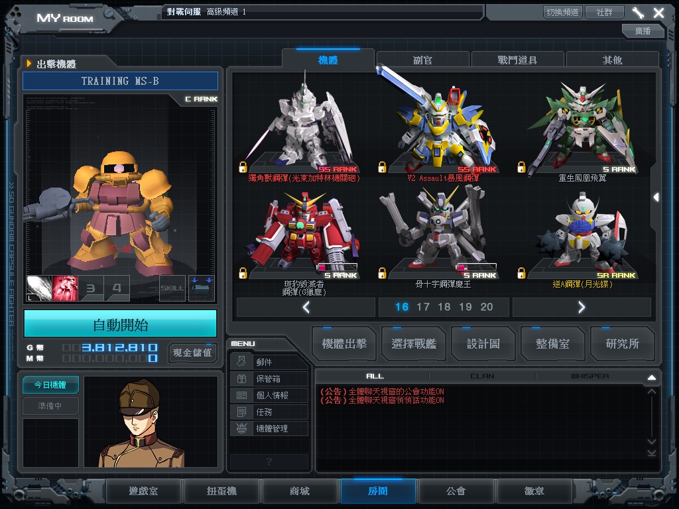
Task: Toggle lock on 重生鳳凰飛翼 unit
Action: (521, 166)
